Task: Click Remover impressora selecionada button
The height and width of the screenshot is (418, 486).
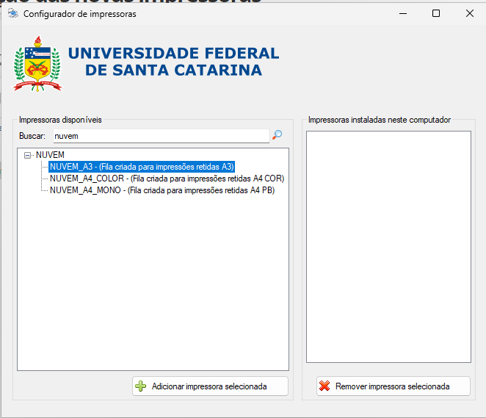Action: click(x=393, y=386)
